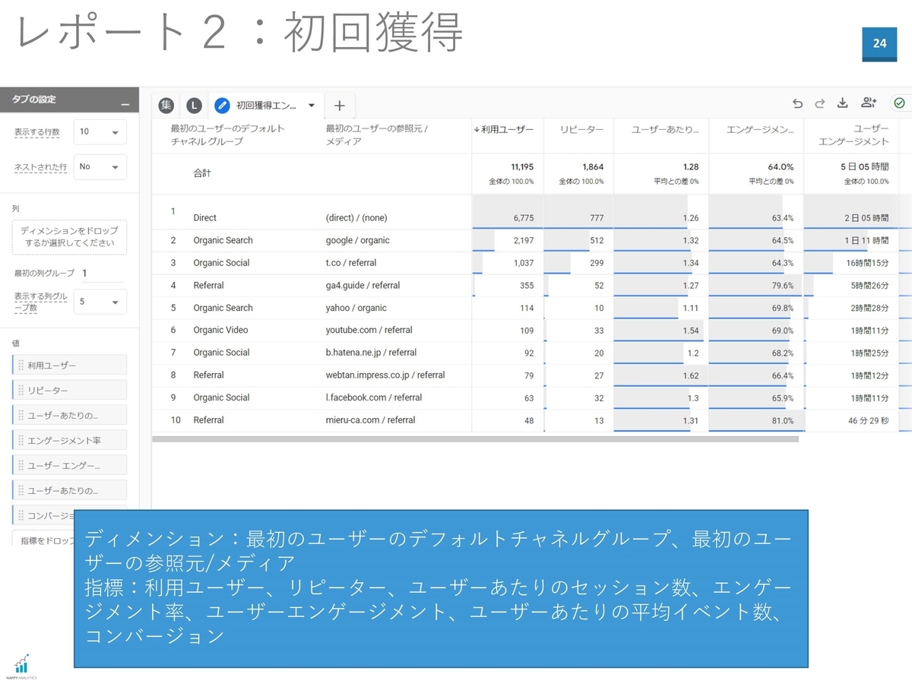Screen dimensions: 912x684
Task: Click the 79.6% engagement rate cell
Action: [782, 286]
